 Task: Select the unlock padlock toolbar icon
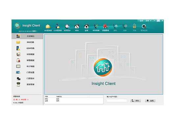point(134,26)
